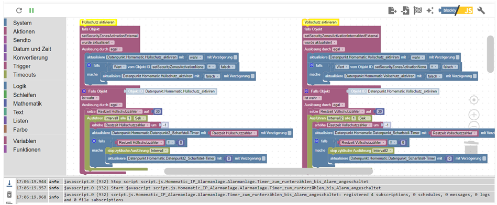The width and height of the screenshot is (497, 205).
Task: Open 'wurde aktualisiert' dropdown under setSecurityZonesActivationExternal
Action: point(98,42)
